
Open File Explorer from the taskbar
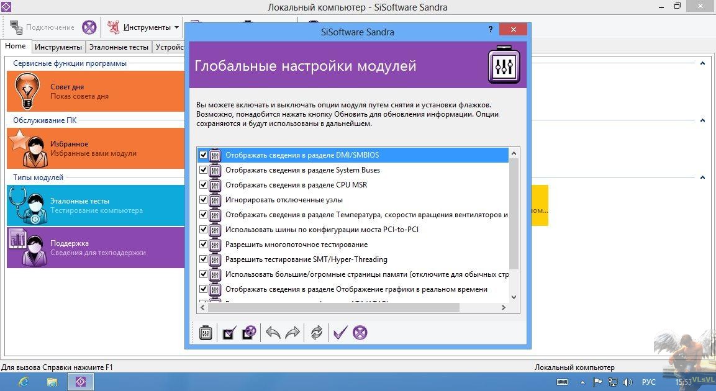(x=52, y=382)
